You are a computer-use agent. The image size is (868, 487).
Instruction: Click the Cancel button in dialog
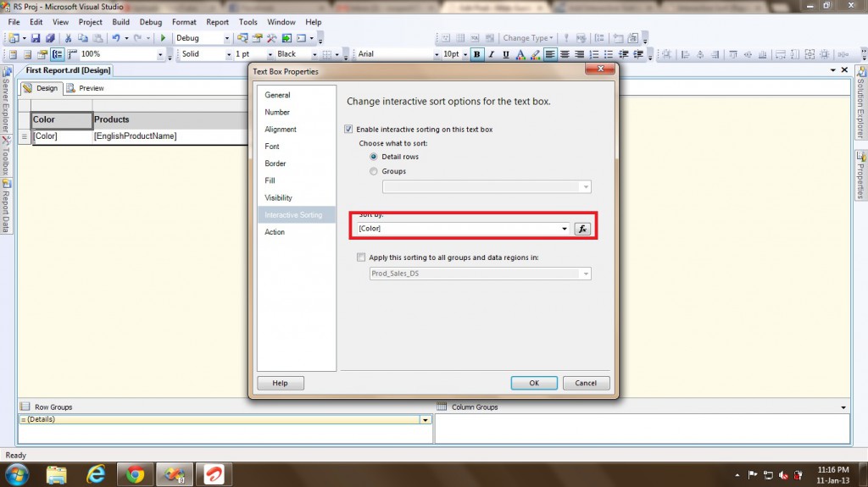point(586,383)
